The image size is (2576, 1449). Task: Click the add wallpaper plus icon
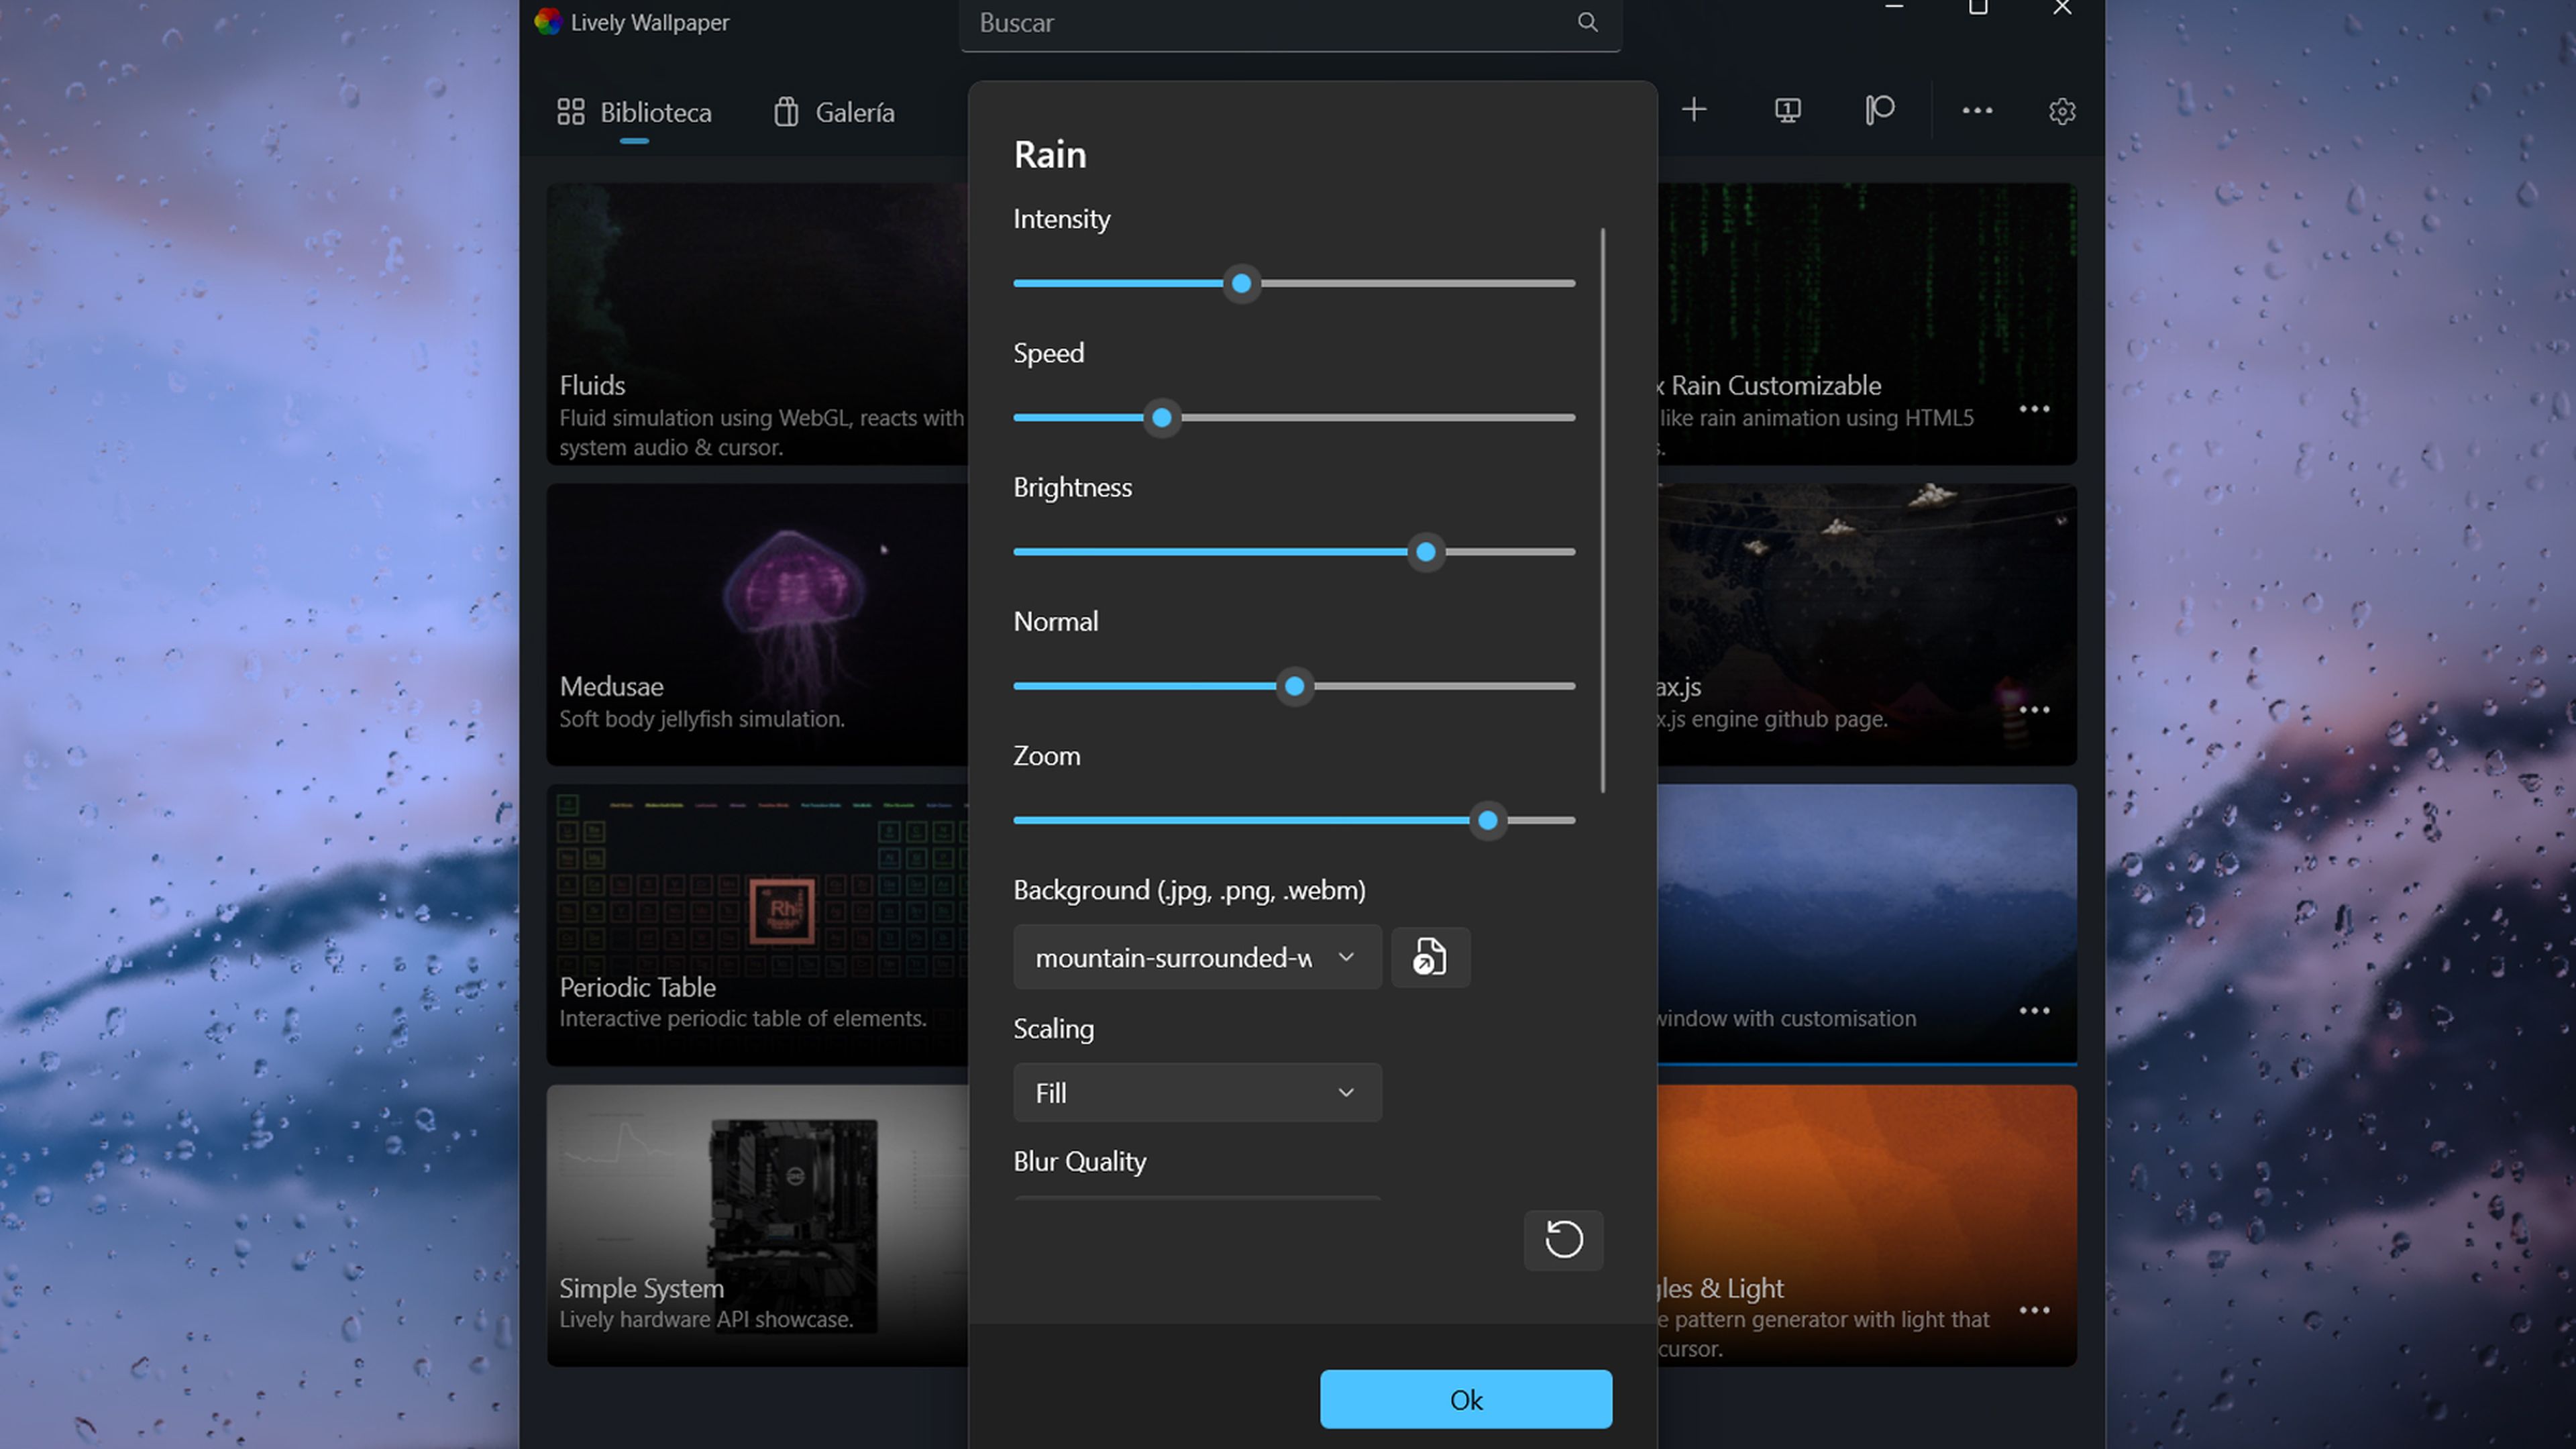pyautogui.click(x=1693, y=110)
